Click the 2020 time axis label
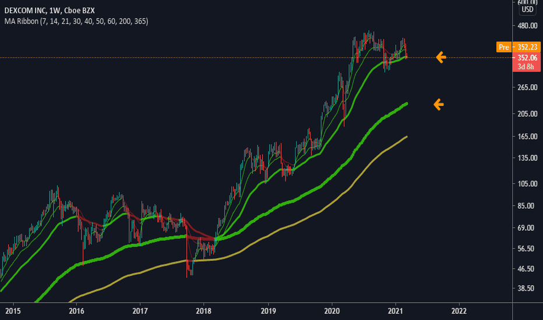Image resolution: width=543 pixels, height=320 pixels. [x=332, y=311]
